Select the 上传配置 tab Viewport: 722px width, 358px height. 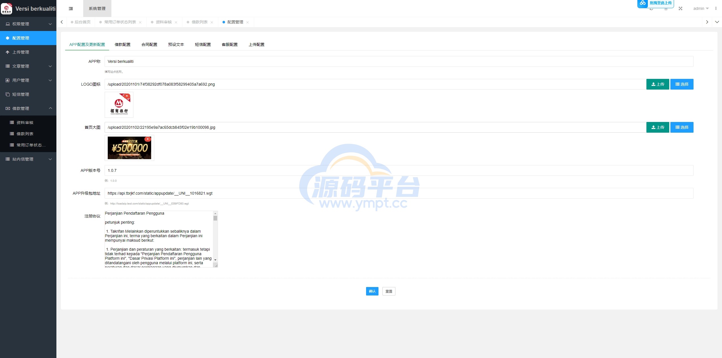point(256,45)
